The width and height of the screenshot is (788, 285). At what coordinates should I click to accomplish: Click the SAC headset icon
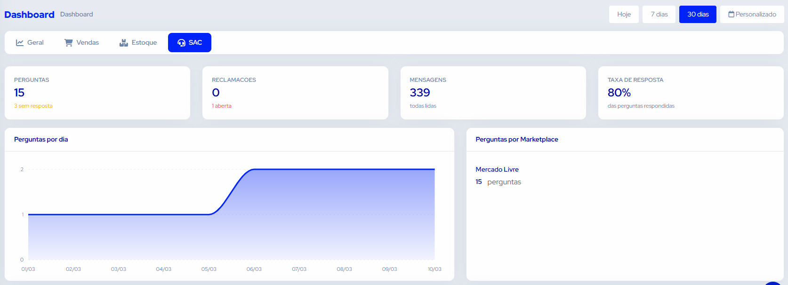pos(181,43)
